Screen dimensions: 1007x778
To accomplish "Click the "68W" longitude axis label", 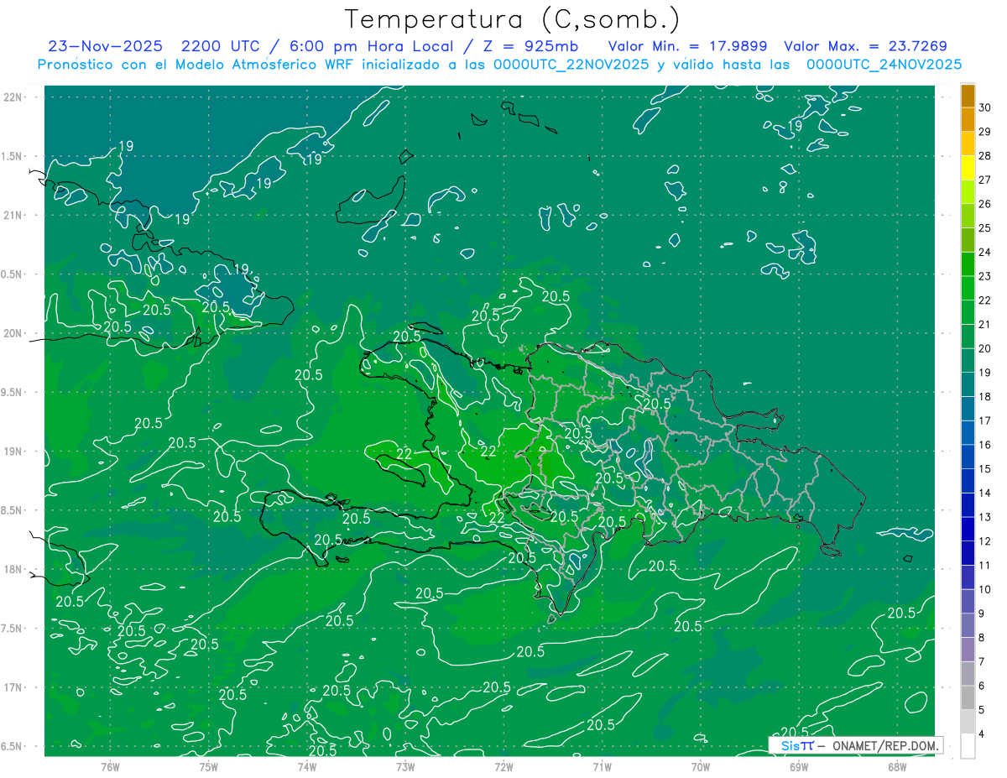I will click(897, 766).
